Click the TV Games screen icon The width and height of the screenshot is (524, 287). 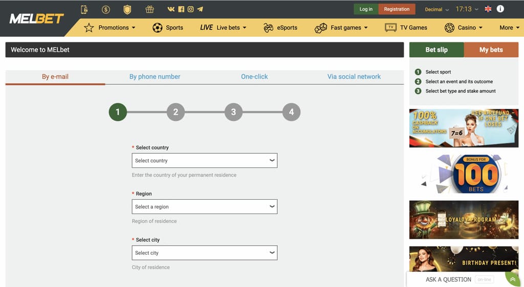390,28
